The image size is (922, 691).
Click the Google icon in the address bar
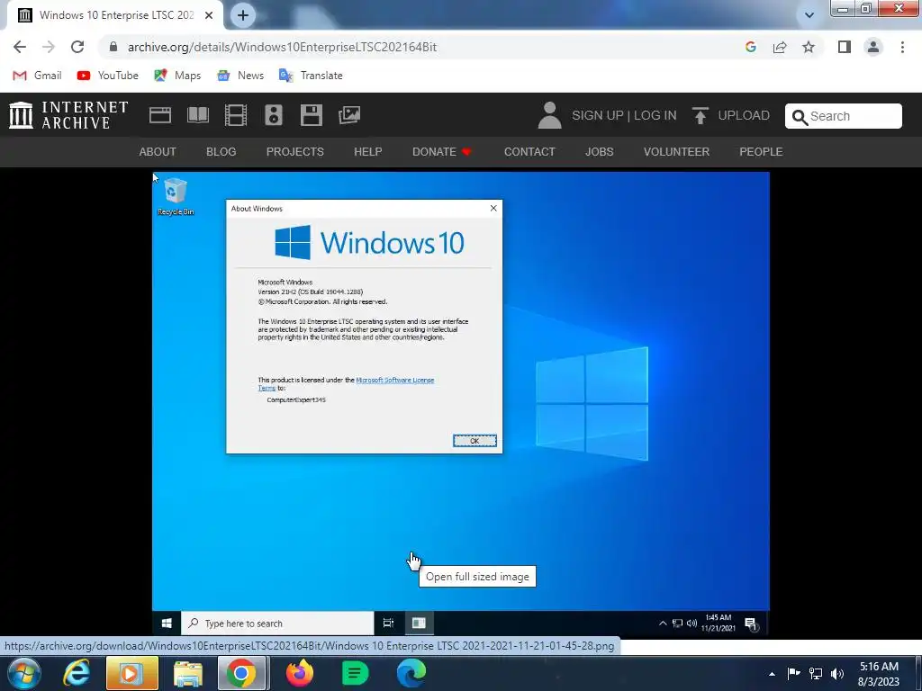750,47
